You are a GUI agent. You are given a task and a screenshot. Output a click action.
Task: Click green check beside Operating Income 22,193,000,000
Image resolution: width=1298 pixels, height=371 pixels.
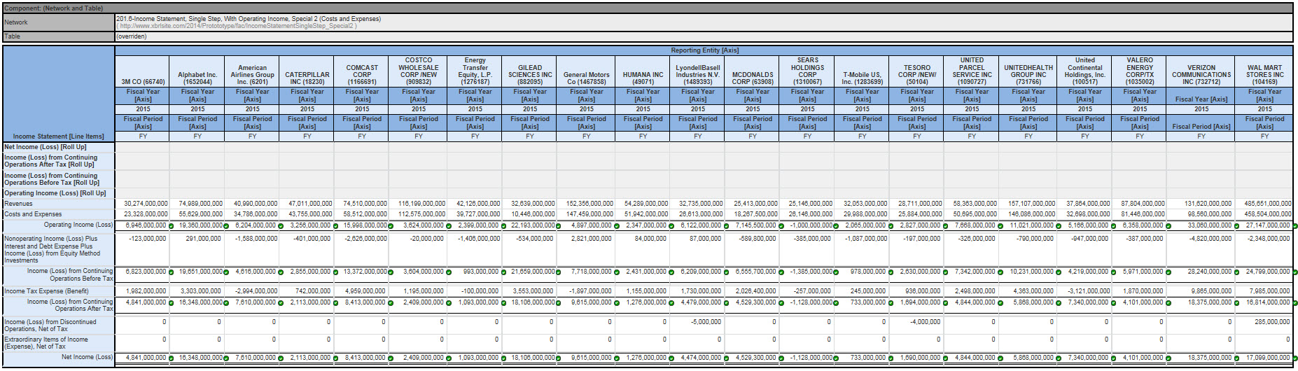tap(559, 226)
